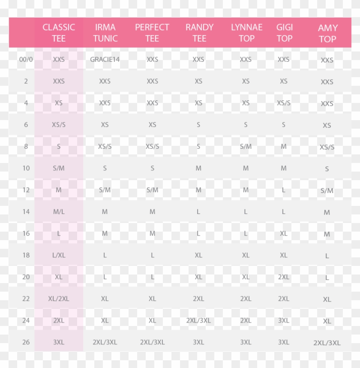360x368 pixels.
Task: Select the IRMA TUNIC column header
Action: [x=105, y=33]
